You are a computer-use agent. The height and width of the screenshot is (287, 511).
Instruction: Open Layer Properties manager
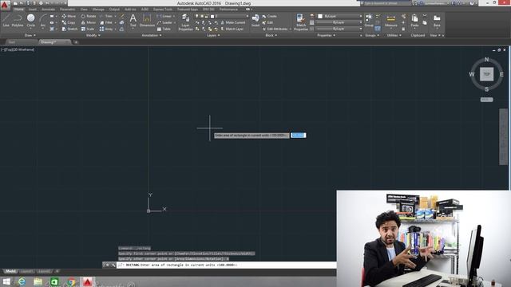coord(185,22)
